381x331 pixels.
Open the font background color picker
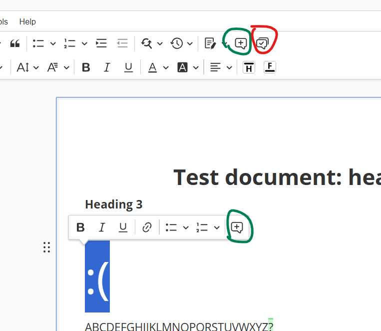pos(188,67)
